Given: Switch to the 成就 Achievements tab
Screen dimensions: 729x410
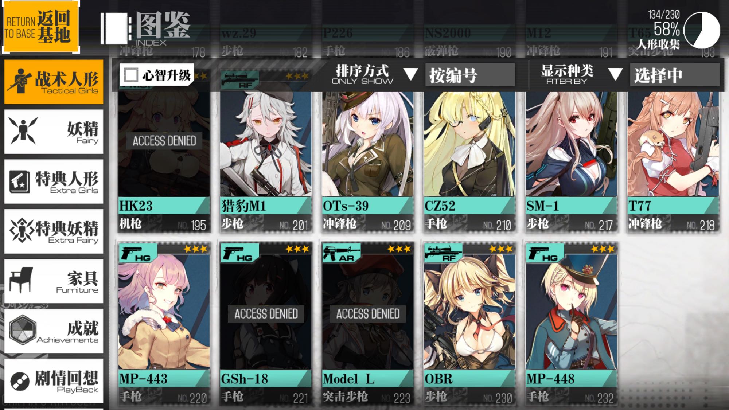Looking at the screenshot, I should (54, 331).
